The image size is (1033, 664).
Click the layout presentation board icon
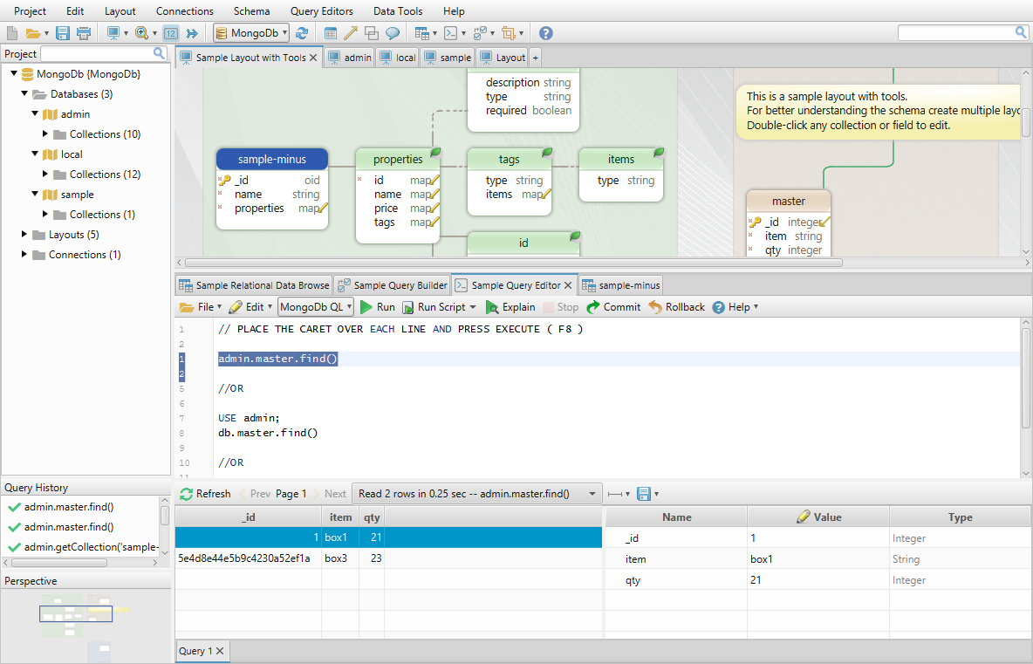(x=113, y=33)
